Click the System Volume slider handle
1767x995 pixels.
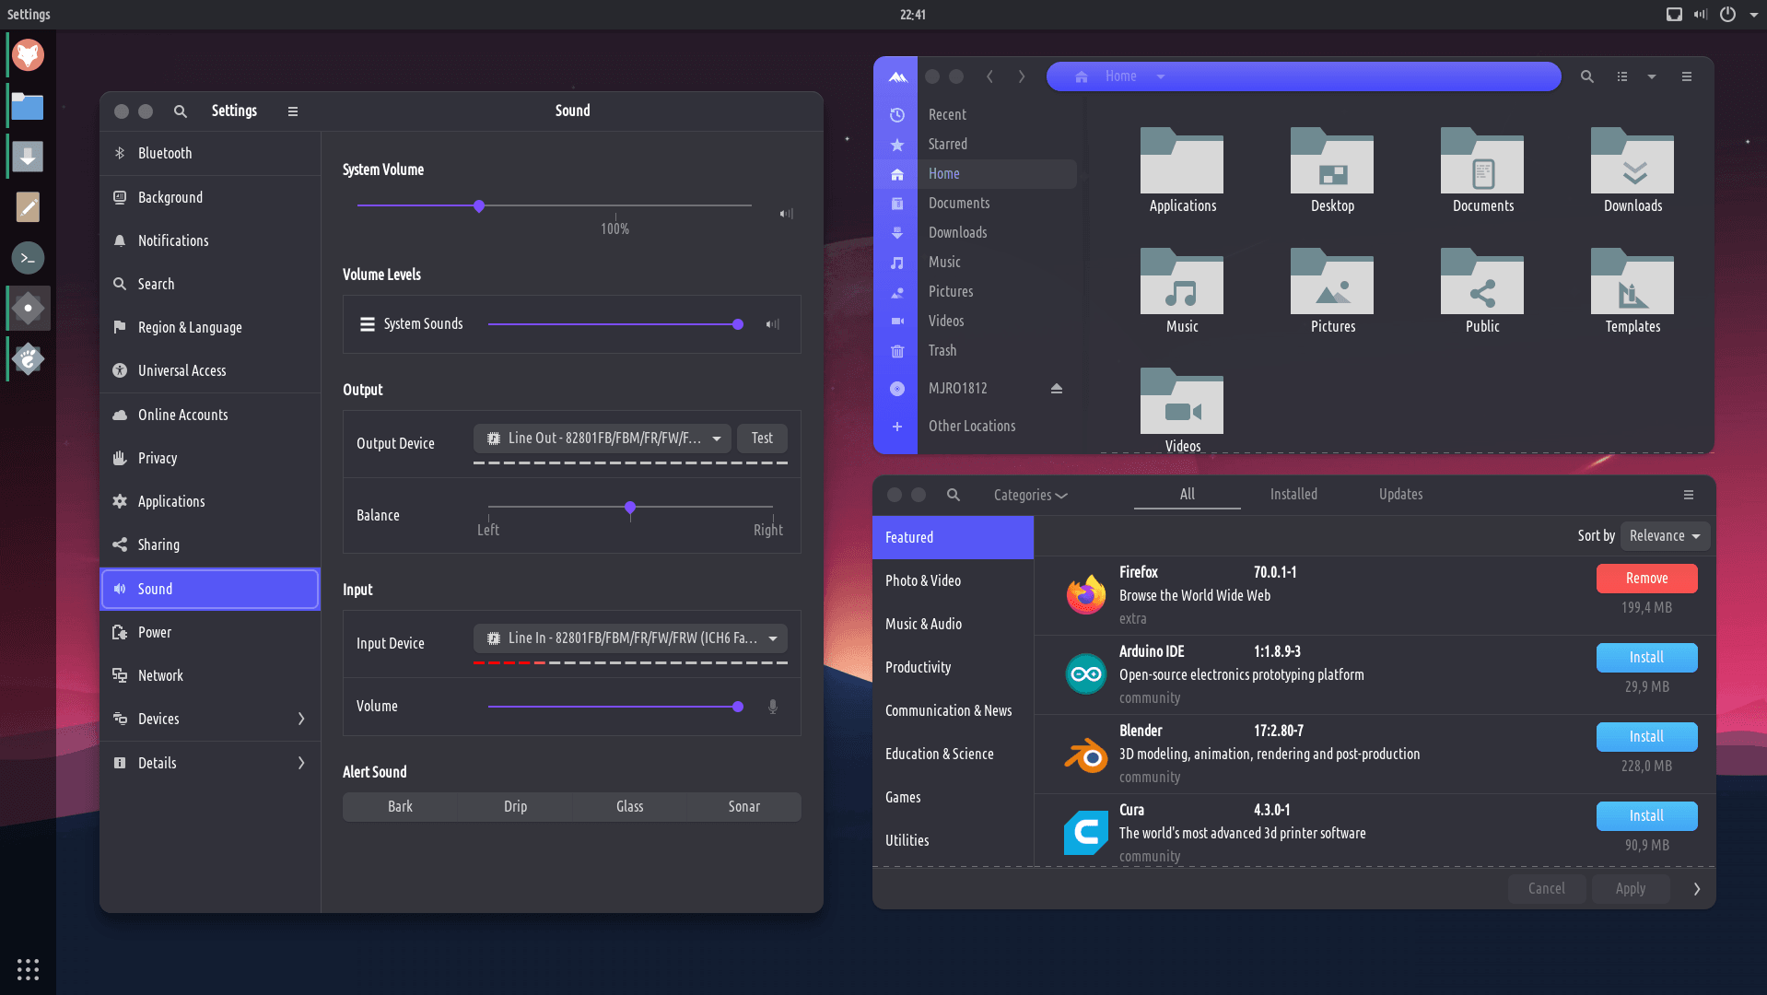(479, 206)
